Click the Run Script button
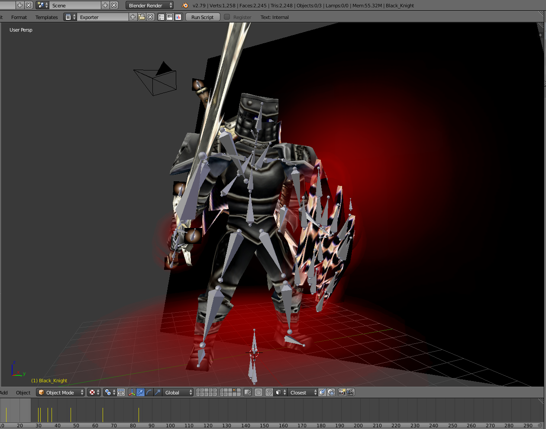Viewport: 546px width, 429px height. (203, 17)
